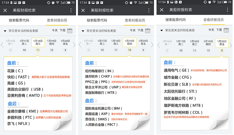Jump to 下周 in right phone

pos(219,30)
